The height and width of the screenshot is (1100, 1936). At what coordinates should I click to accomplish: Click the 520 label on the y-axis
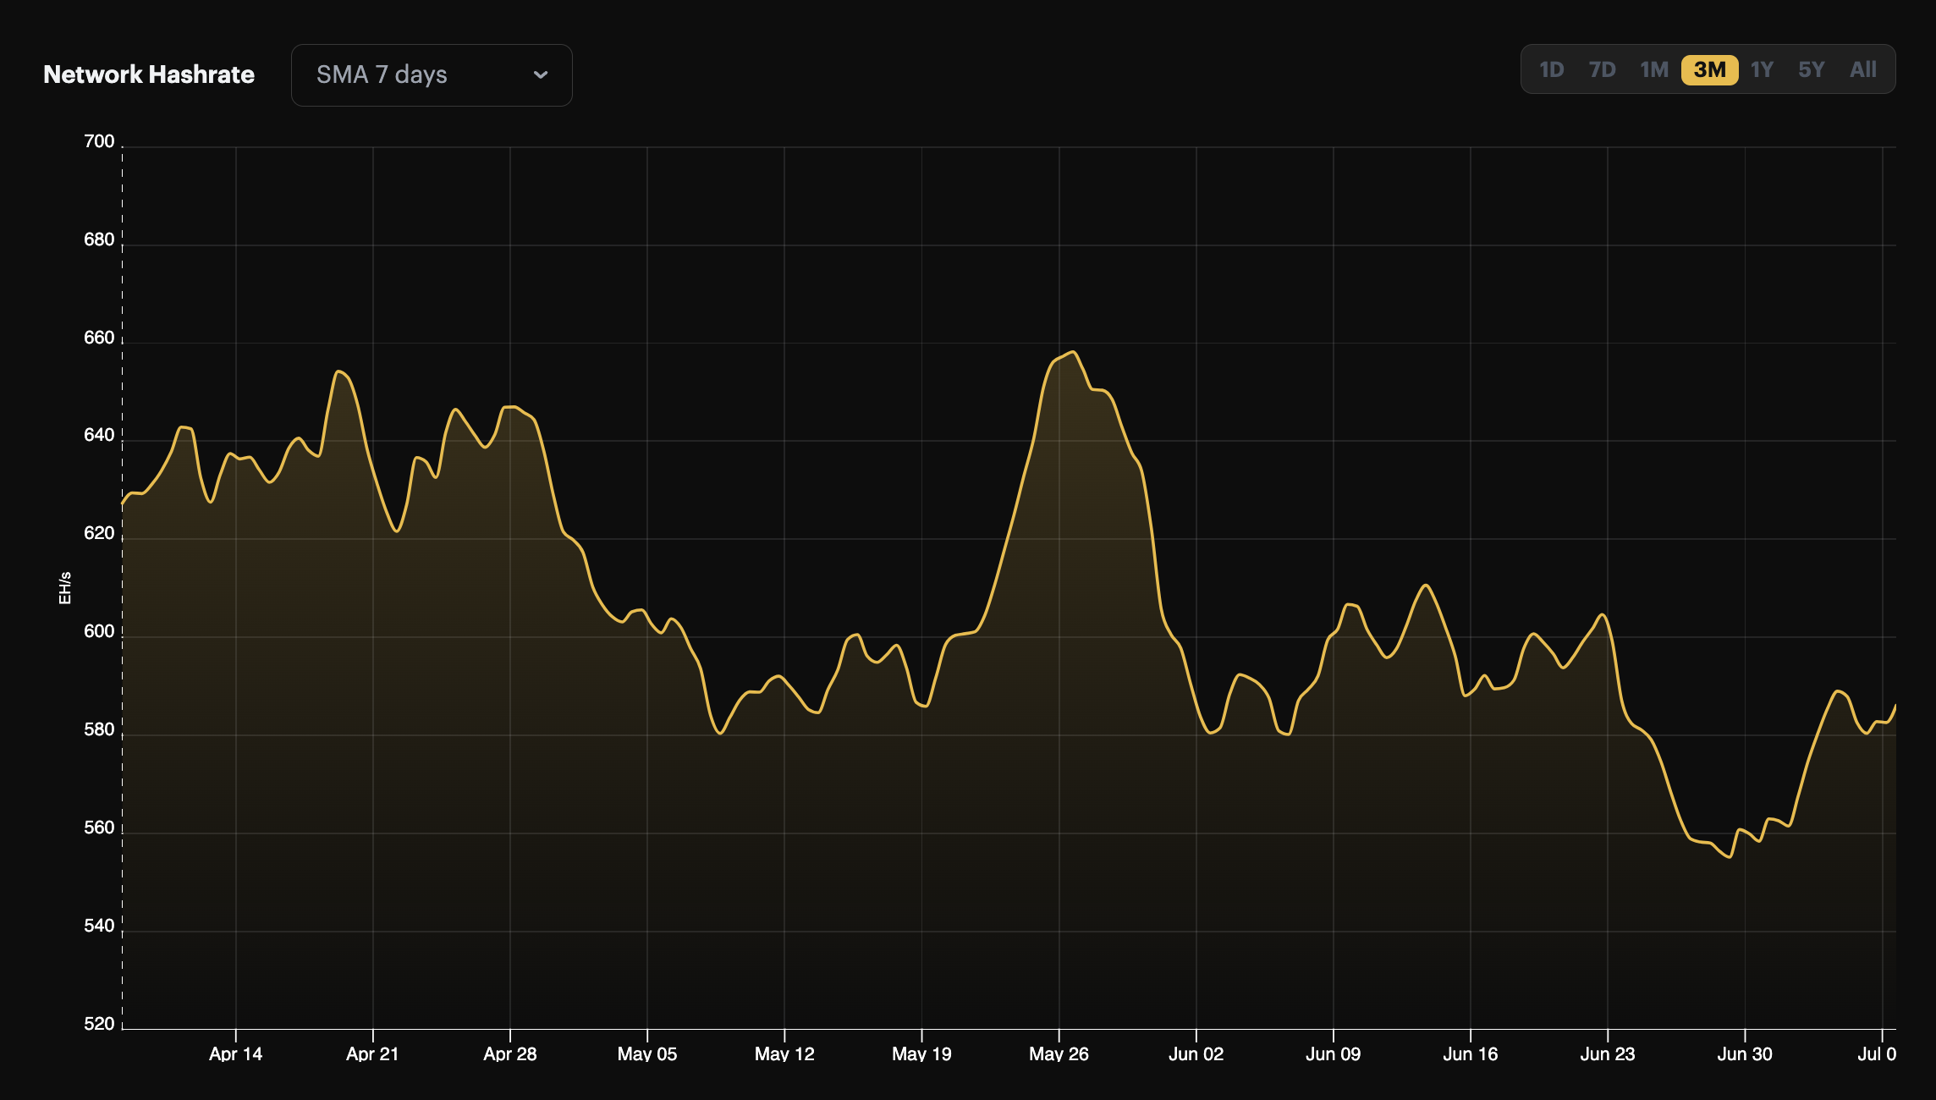coord(98,1024)
